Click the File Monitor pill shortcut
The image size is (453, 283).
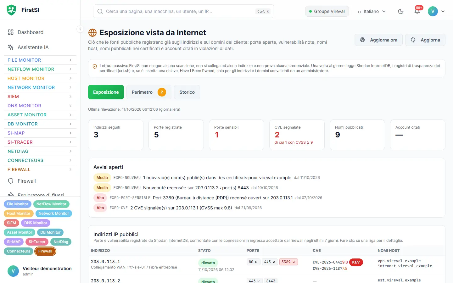click(x=18, y=204)
